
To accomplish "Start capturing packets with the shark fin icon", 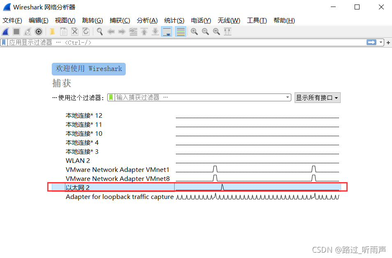I will 5,32.
